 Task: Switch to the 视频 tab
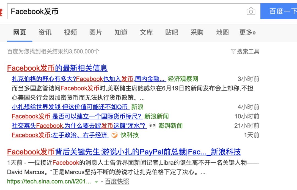(x=70, y=32)
